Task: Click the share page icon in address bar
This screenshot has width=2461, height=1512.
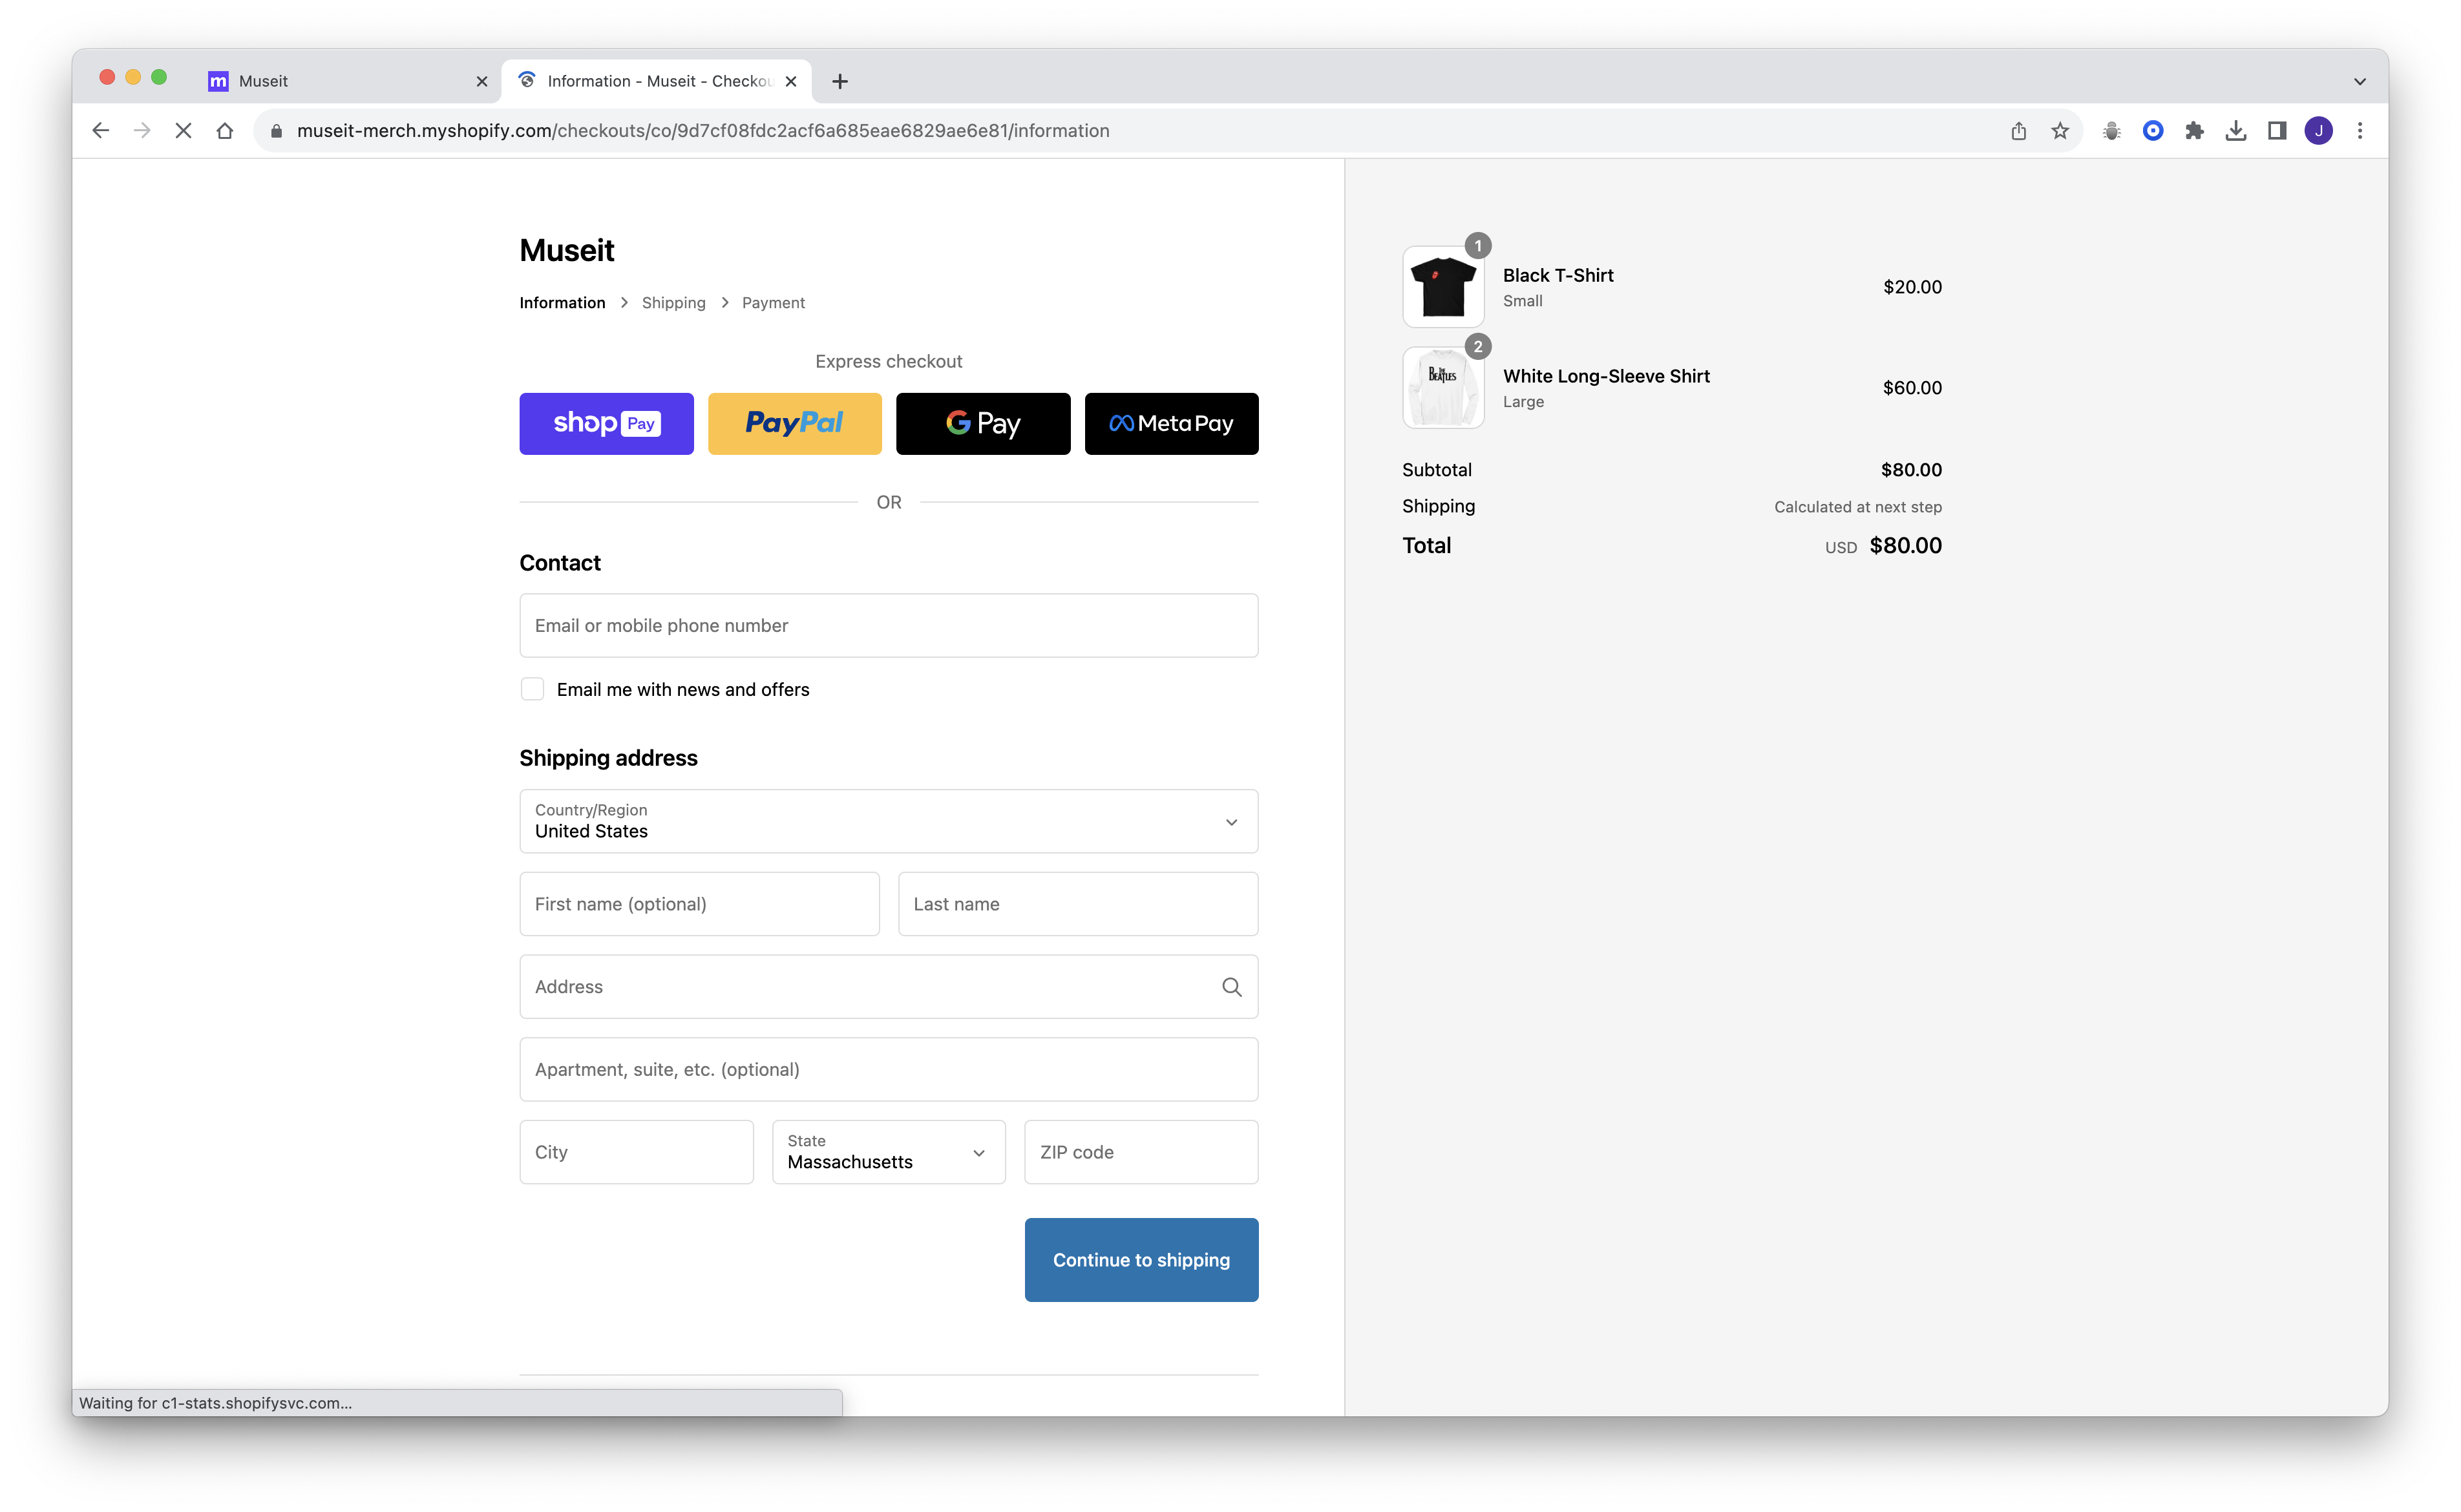Action: (x=2018, y=131)
